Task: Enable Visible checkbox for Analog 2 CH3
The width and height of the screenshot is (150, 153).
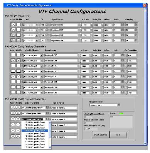Action: [19, 92]
